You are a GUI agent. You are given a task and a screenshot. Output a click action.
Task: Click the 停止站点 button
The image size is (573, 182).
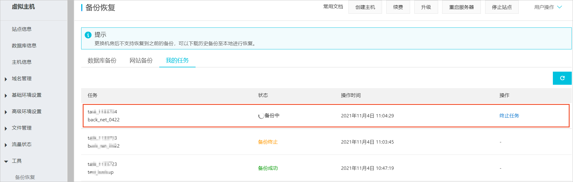502,7
